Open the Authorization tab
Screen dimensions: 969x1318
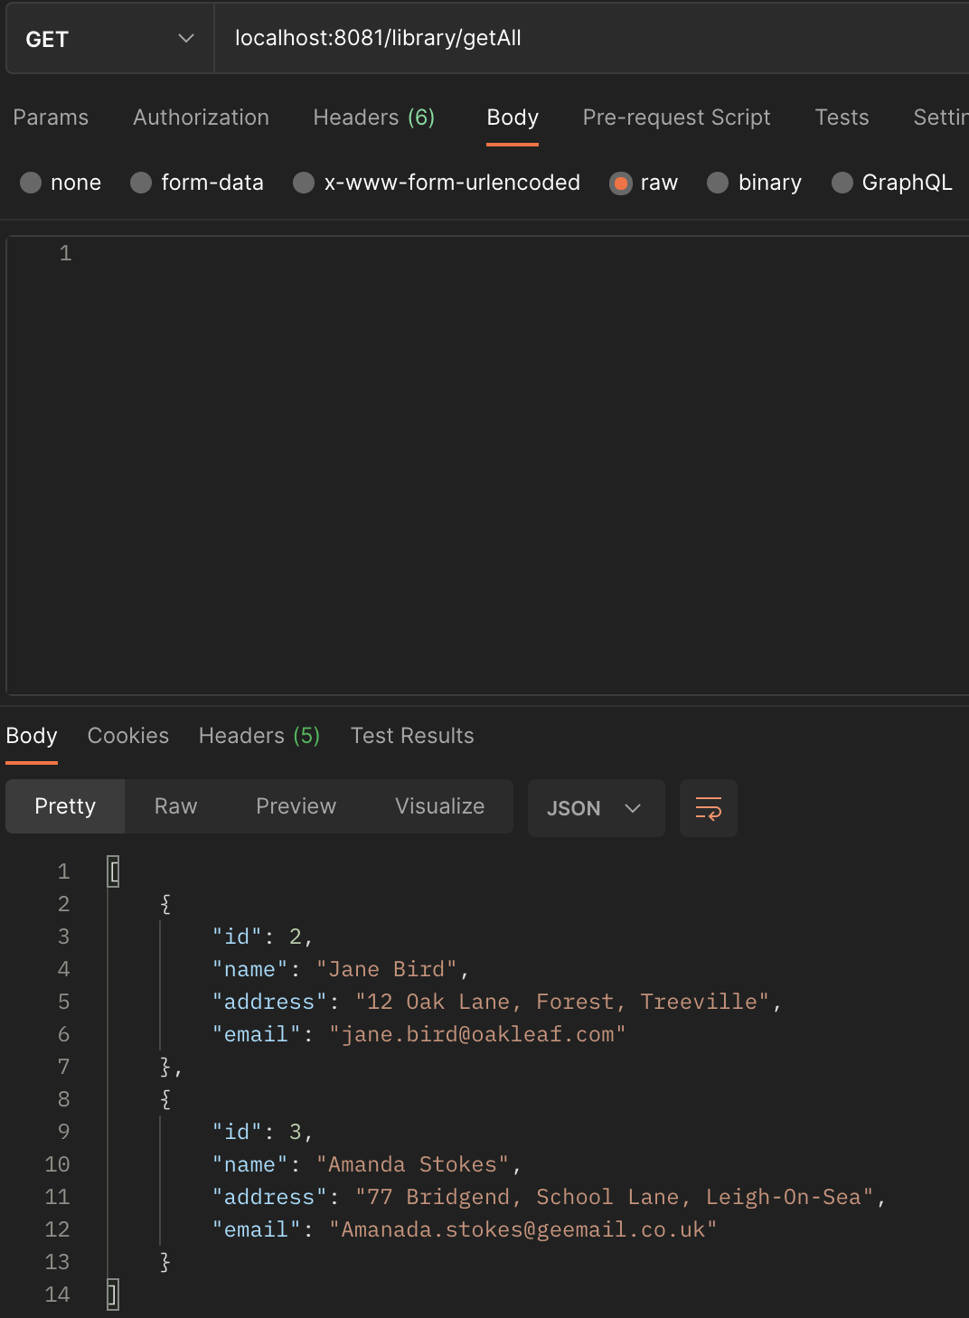[x=201, y=118]
